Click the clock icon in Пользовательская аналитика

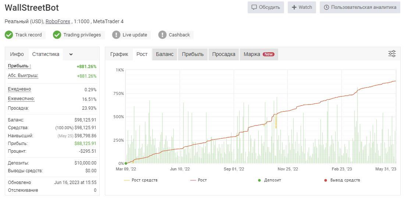click(x=326, y=7)
